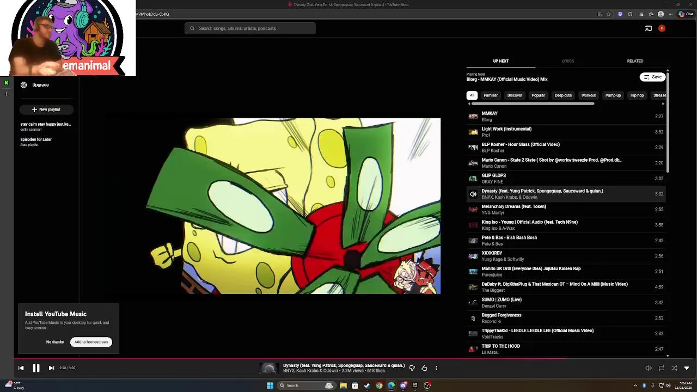
Task: Play Pete & Bas - Bish Bash Bosh
Action: tap(566, 241)
